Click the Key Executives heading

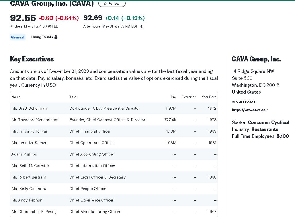(32, 59)
